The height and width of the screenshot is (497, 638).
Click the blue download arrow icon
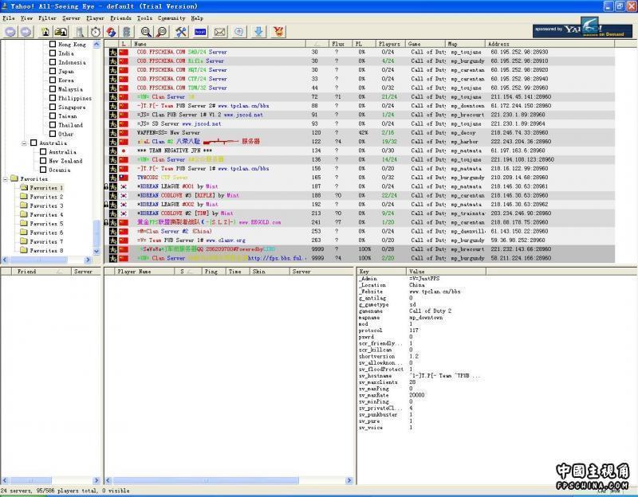pos(258,32)
